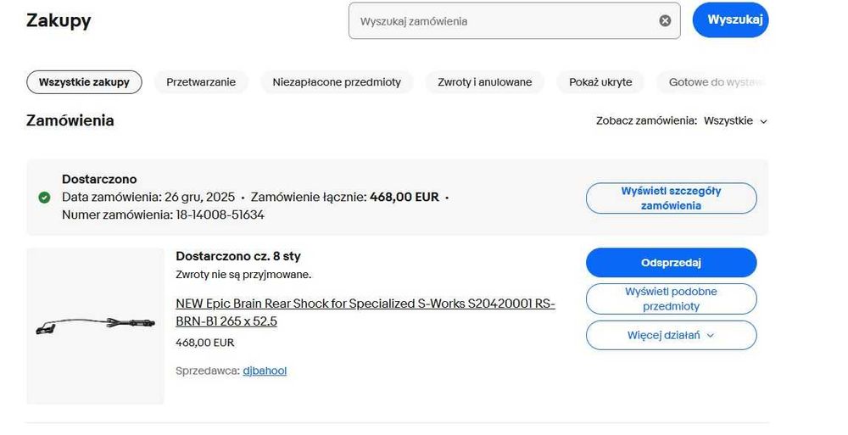Open the Zwroty i anulowane filter
The height and width of the screenshot is (435, 848).
[x=484, y=82]
